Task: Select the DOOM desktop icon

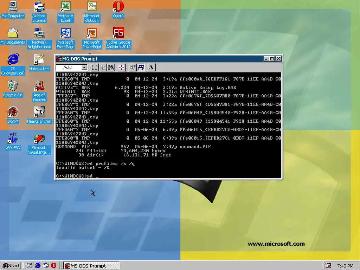Action: (13, 115)
